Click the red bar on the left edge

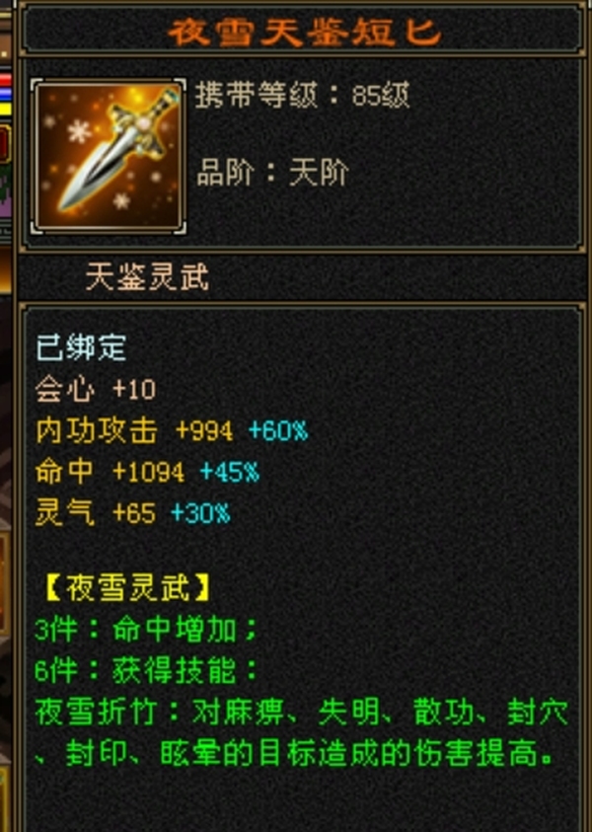tap(5, 80)
